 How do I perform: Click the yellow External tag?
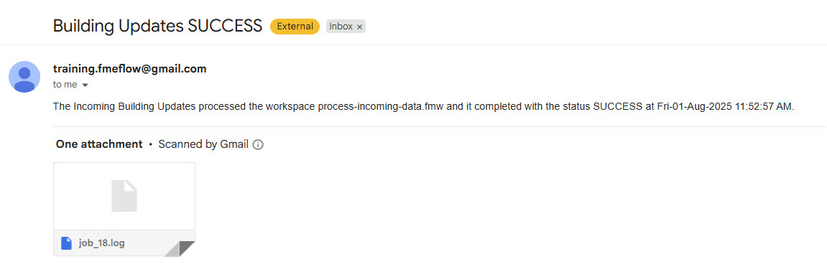point(295,27)
